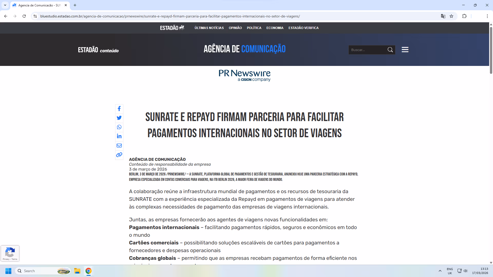Translate this page icon
493x277 pixels.
pos(443,16)
